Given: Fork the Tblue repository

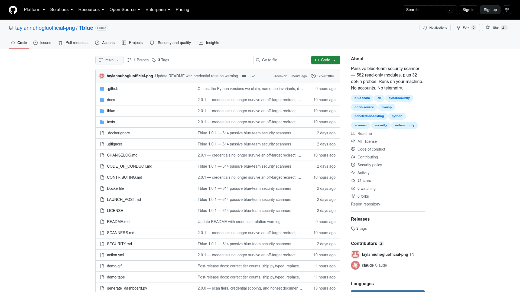Looking at the screenshot, I should (466, 28).
